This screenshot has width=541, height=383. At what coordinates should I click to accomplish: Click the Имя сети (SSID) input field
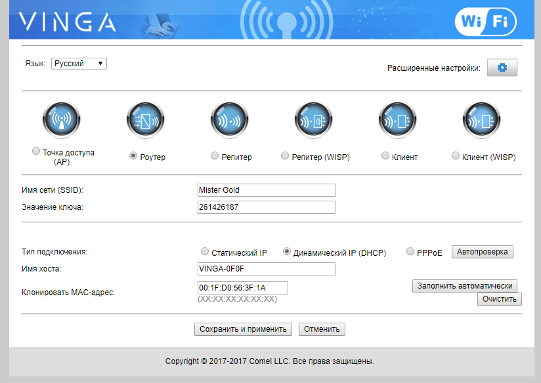(x=266, y=190)
